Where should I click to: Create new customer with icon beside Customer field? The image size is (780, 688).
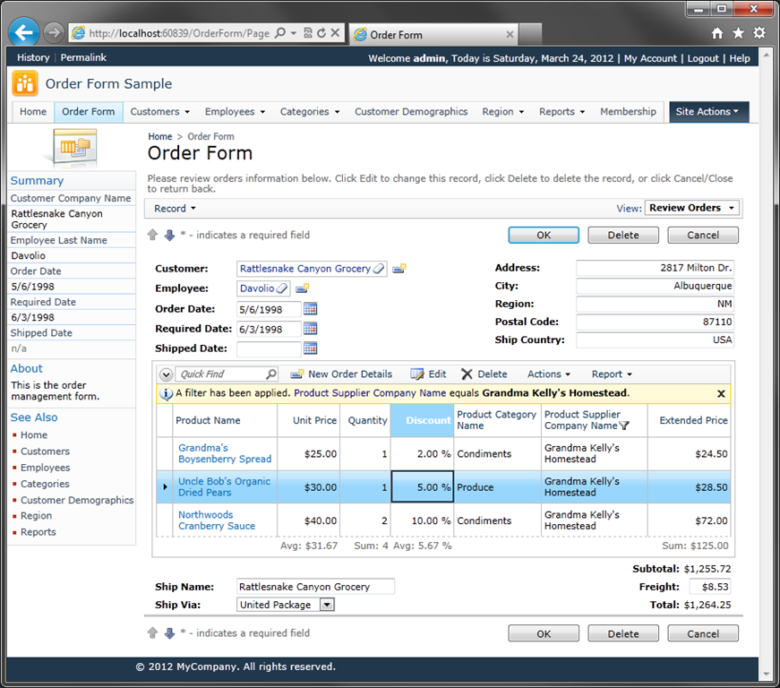pos(399,269)
